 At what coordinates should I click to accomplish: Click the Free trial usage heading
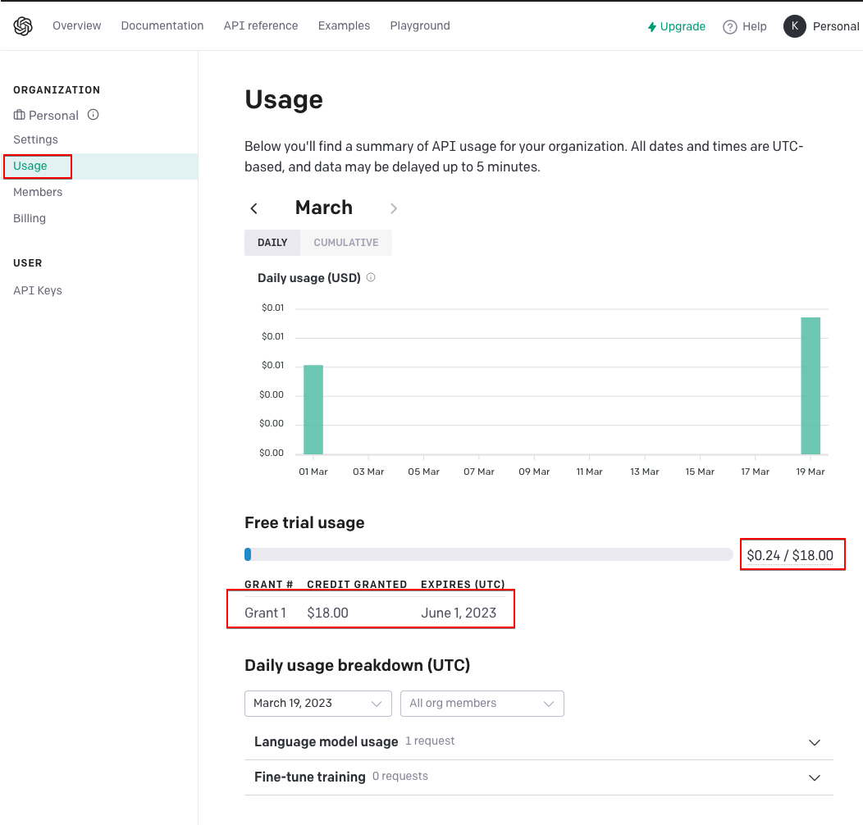(304, 522)
